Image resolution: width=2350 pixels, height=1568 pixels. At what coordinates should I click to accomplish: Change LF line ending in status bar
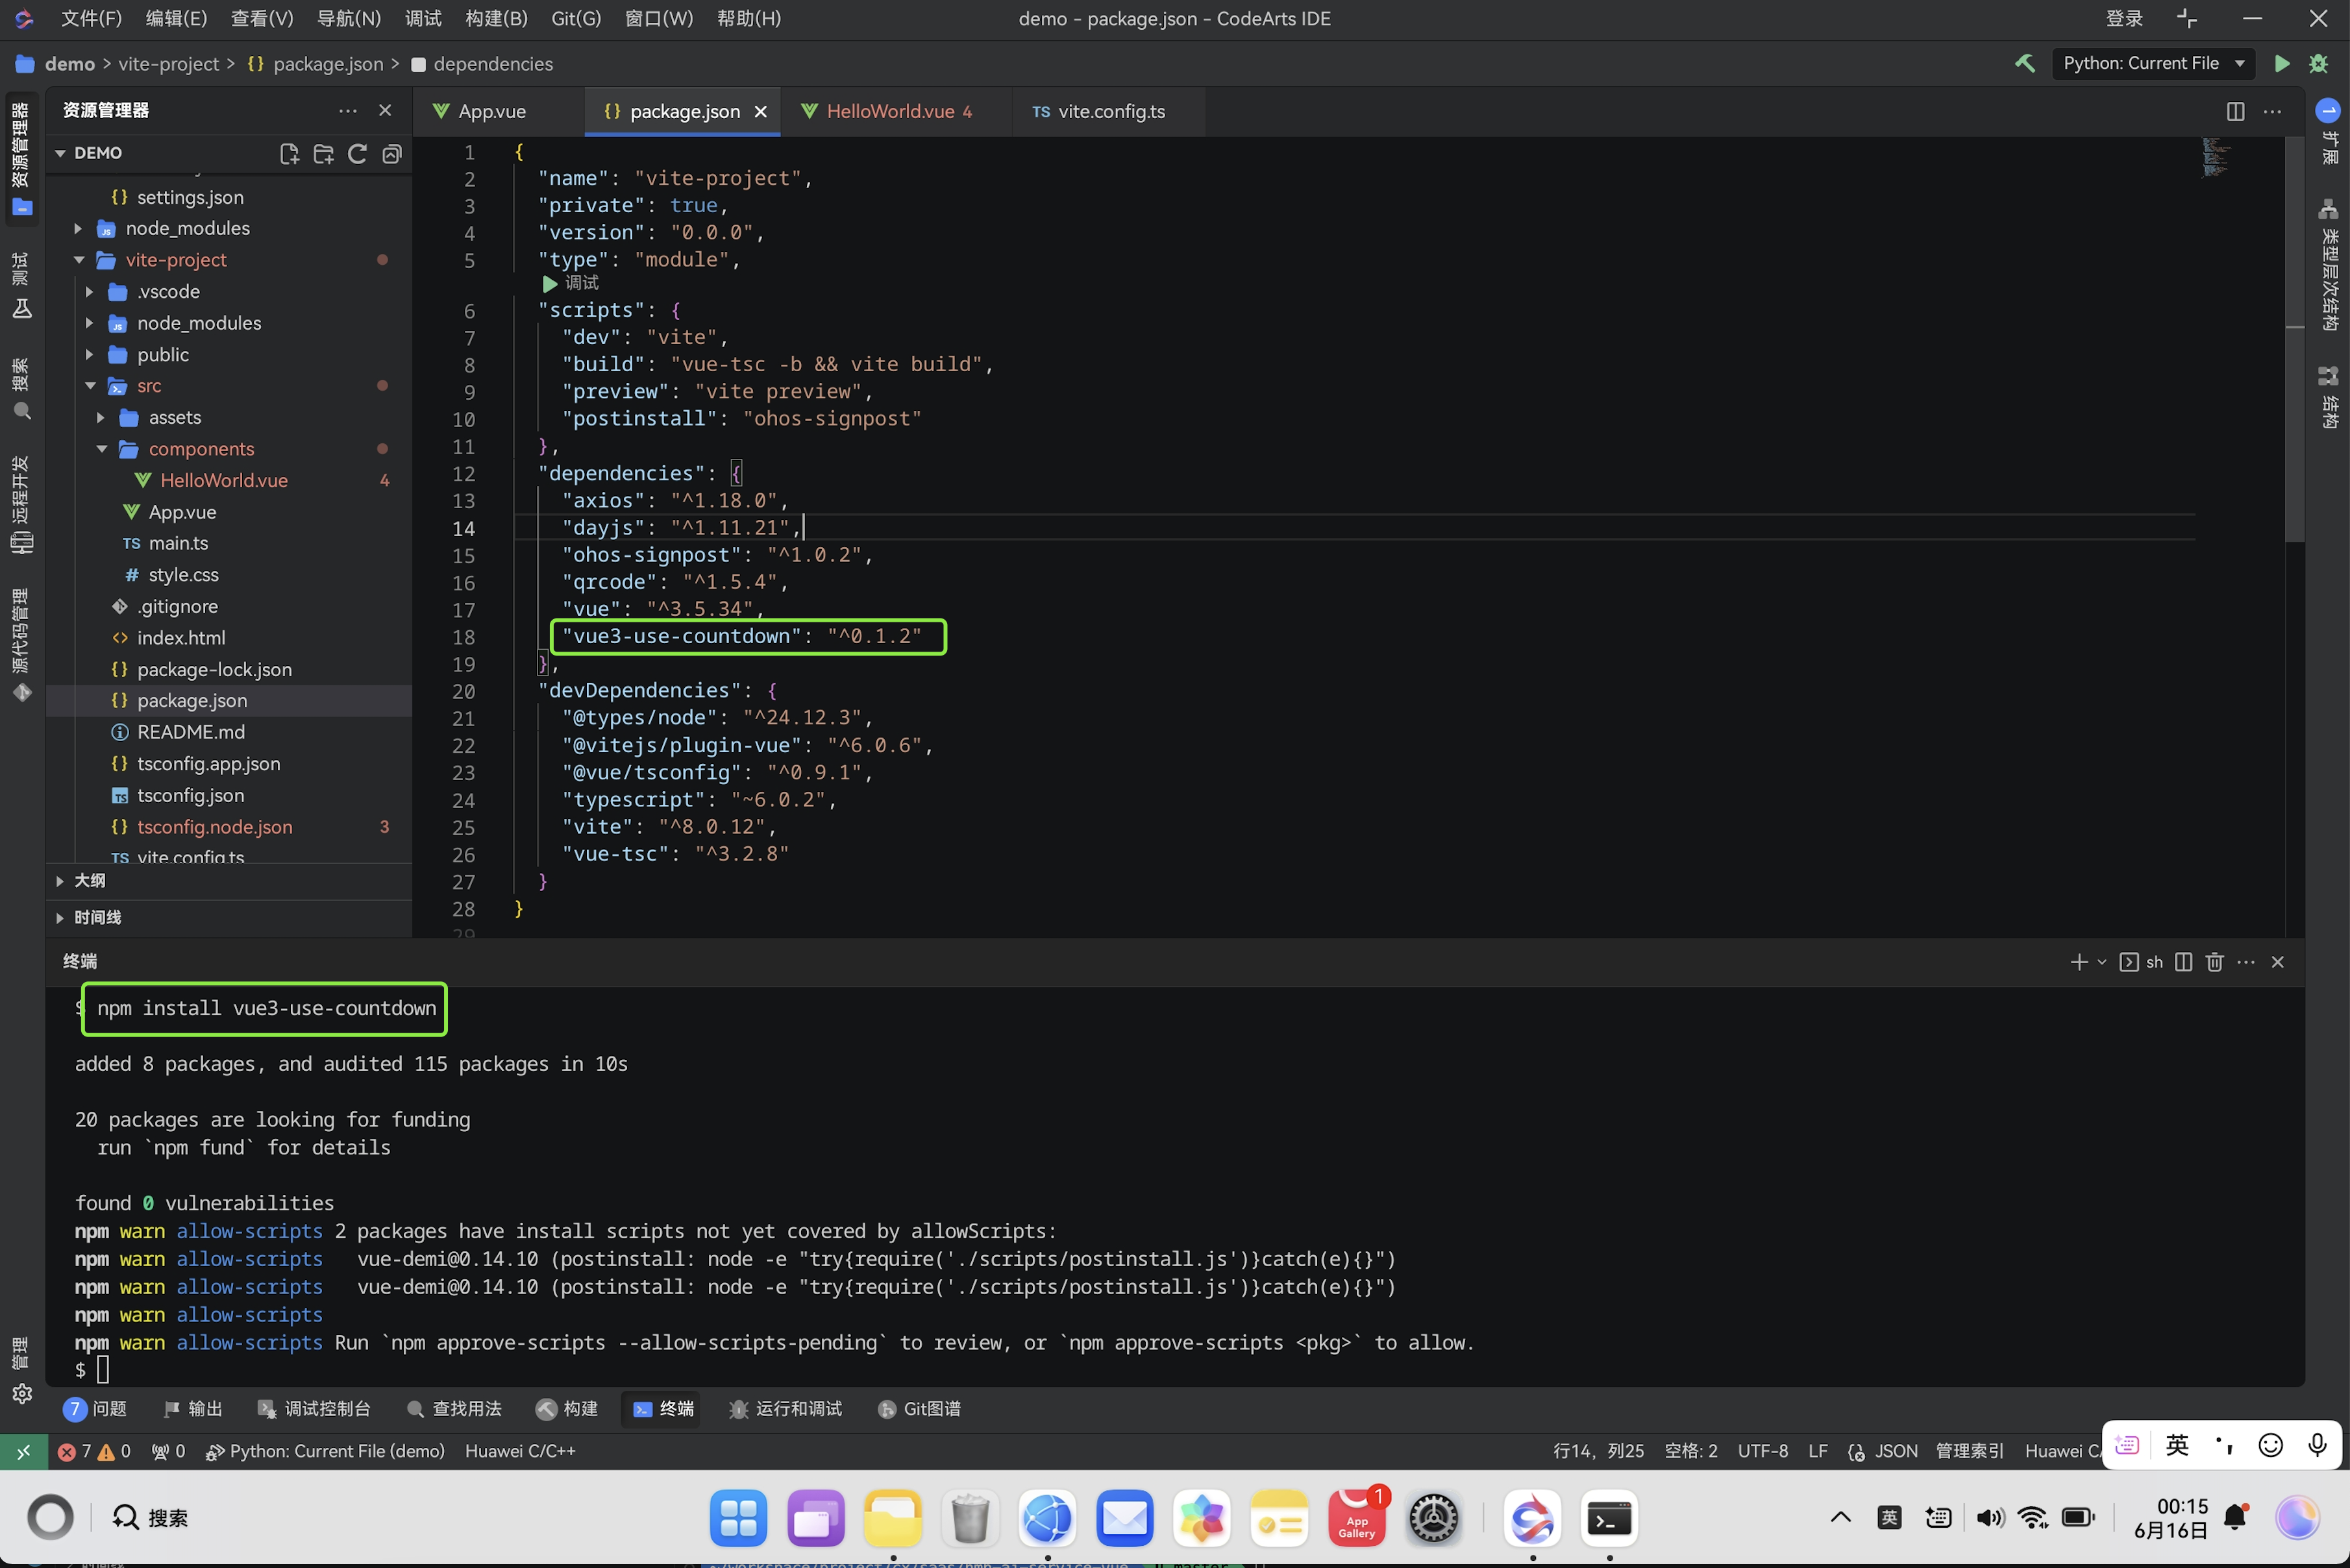pyautogui.click(x=1817, y=1451)
